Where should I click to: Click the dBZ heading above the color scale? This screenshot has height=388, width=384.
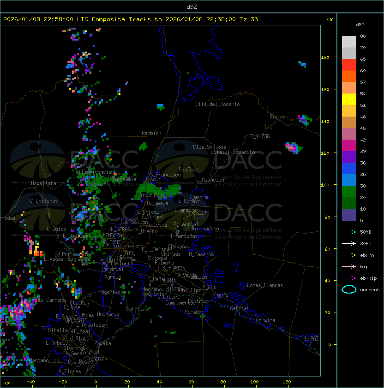(360, 25)
